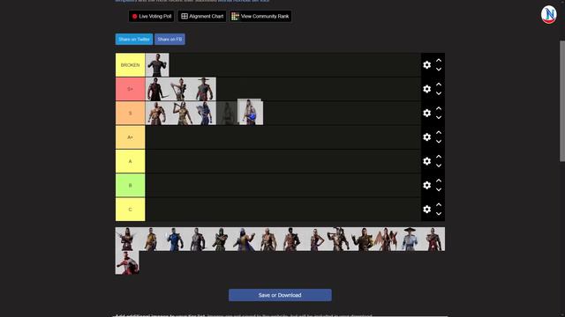
Task: Open settings gear for C tier
Action: click(x=426, y=210)
